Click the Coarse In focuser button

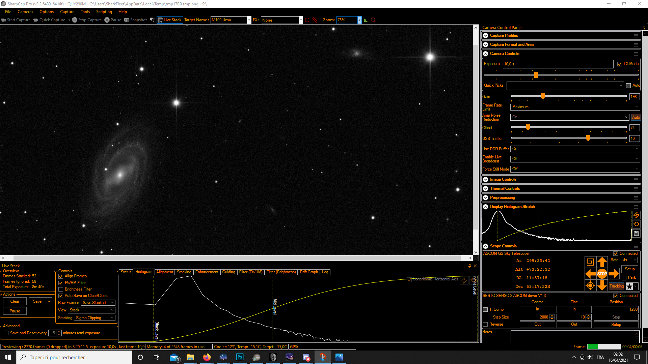537,309
